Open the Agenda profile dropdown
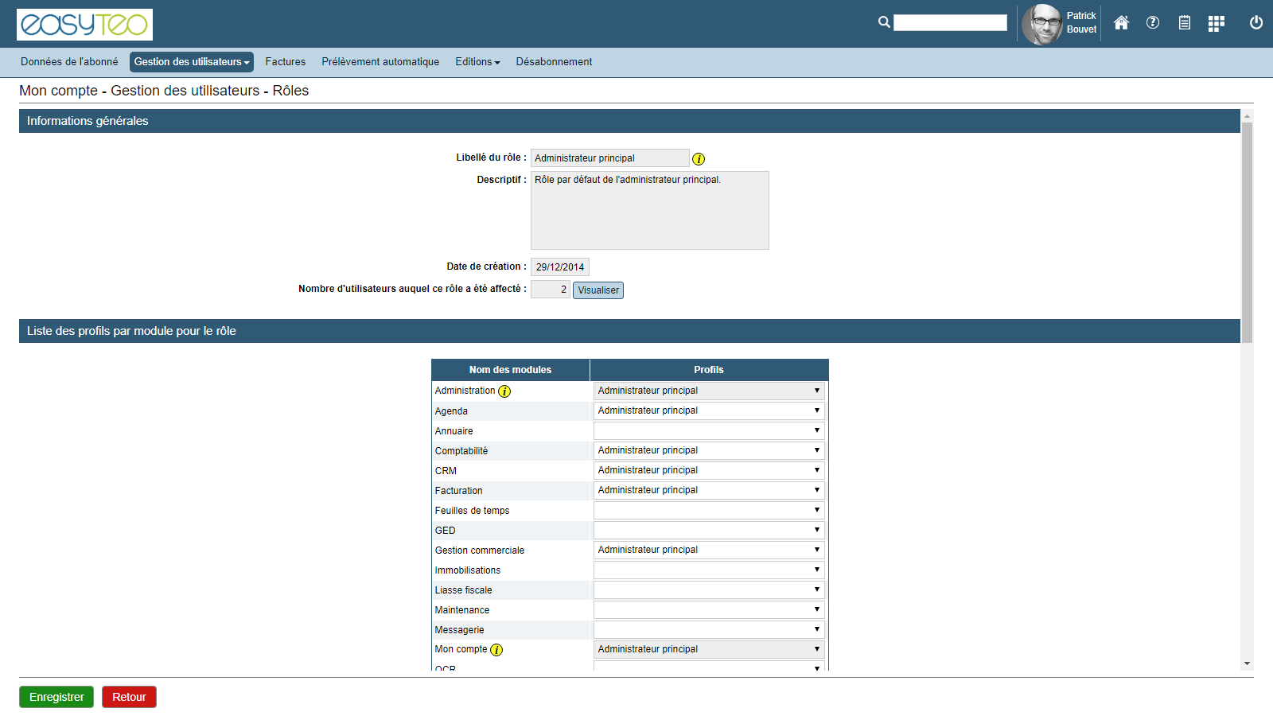 [708, 411]
